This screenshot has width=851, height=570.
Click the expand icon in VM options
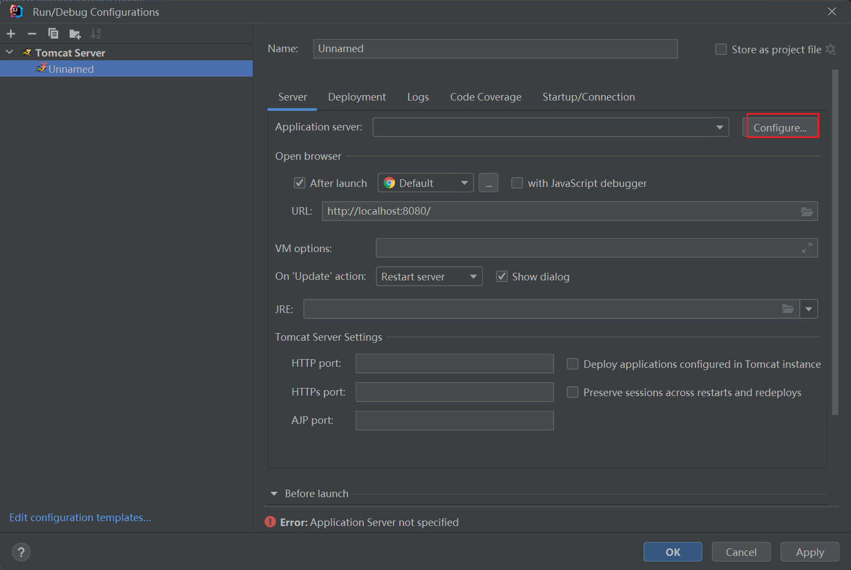click(807, 248)
